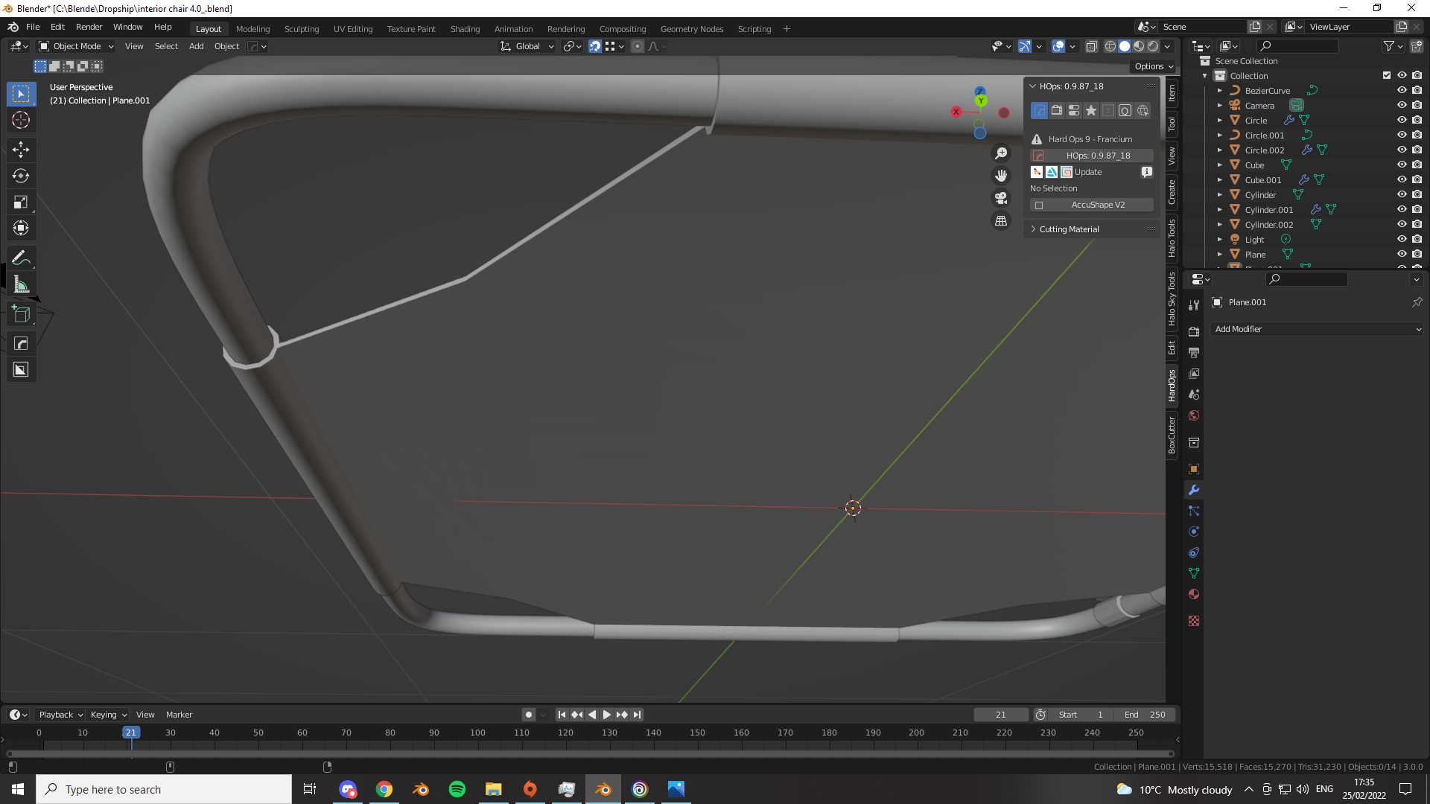Click the HardOps favorites star icon
Screen dimensions: 1430x804
(x=1091, y=111)
